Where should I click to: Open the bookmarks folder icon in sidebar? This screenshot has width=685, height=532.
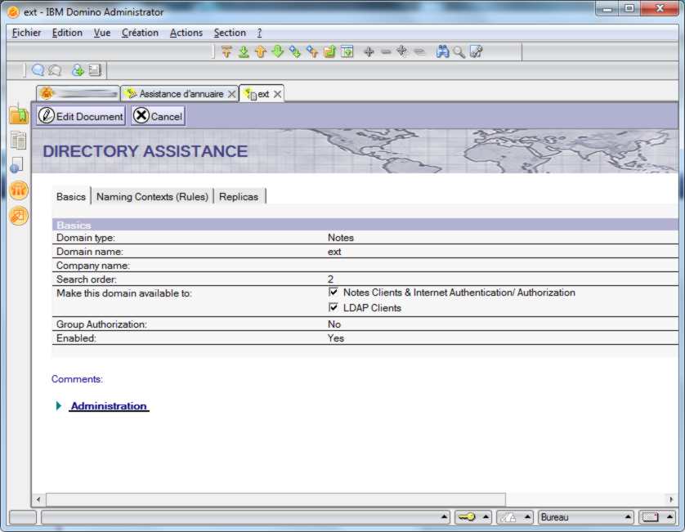[18, 115]
